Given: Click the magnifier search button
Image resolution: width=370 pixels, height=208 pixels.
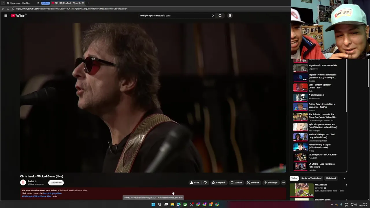Looking at the screenshot, I should point(220,16).
